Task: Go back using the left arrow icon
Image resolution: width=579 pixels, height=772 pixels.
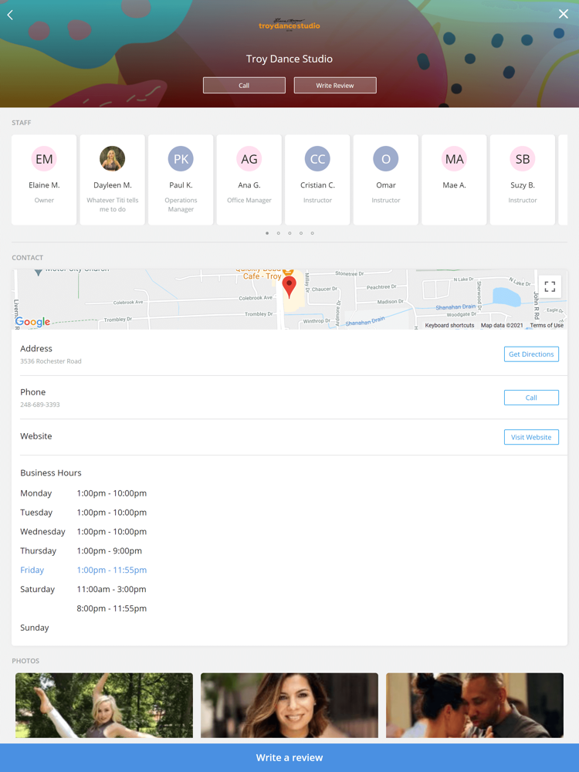Action: 10,15
